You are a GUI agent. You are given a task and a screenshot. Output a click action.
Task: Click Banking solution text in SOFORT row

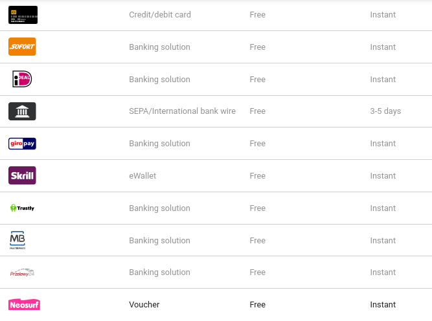click(159, 47)
